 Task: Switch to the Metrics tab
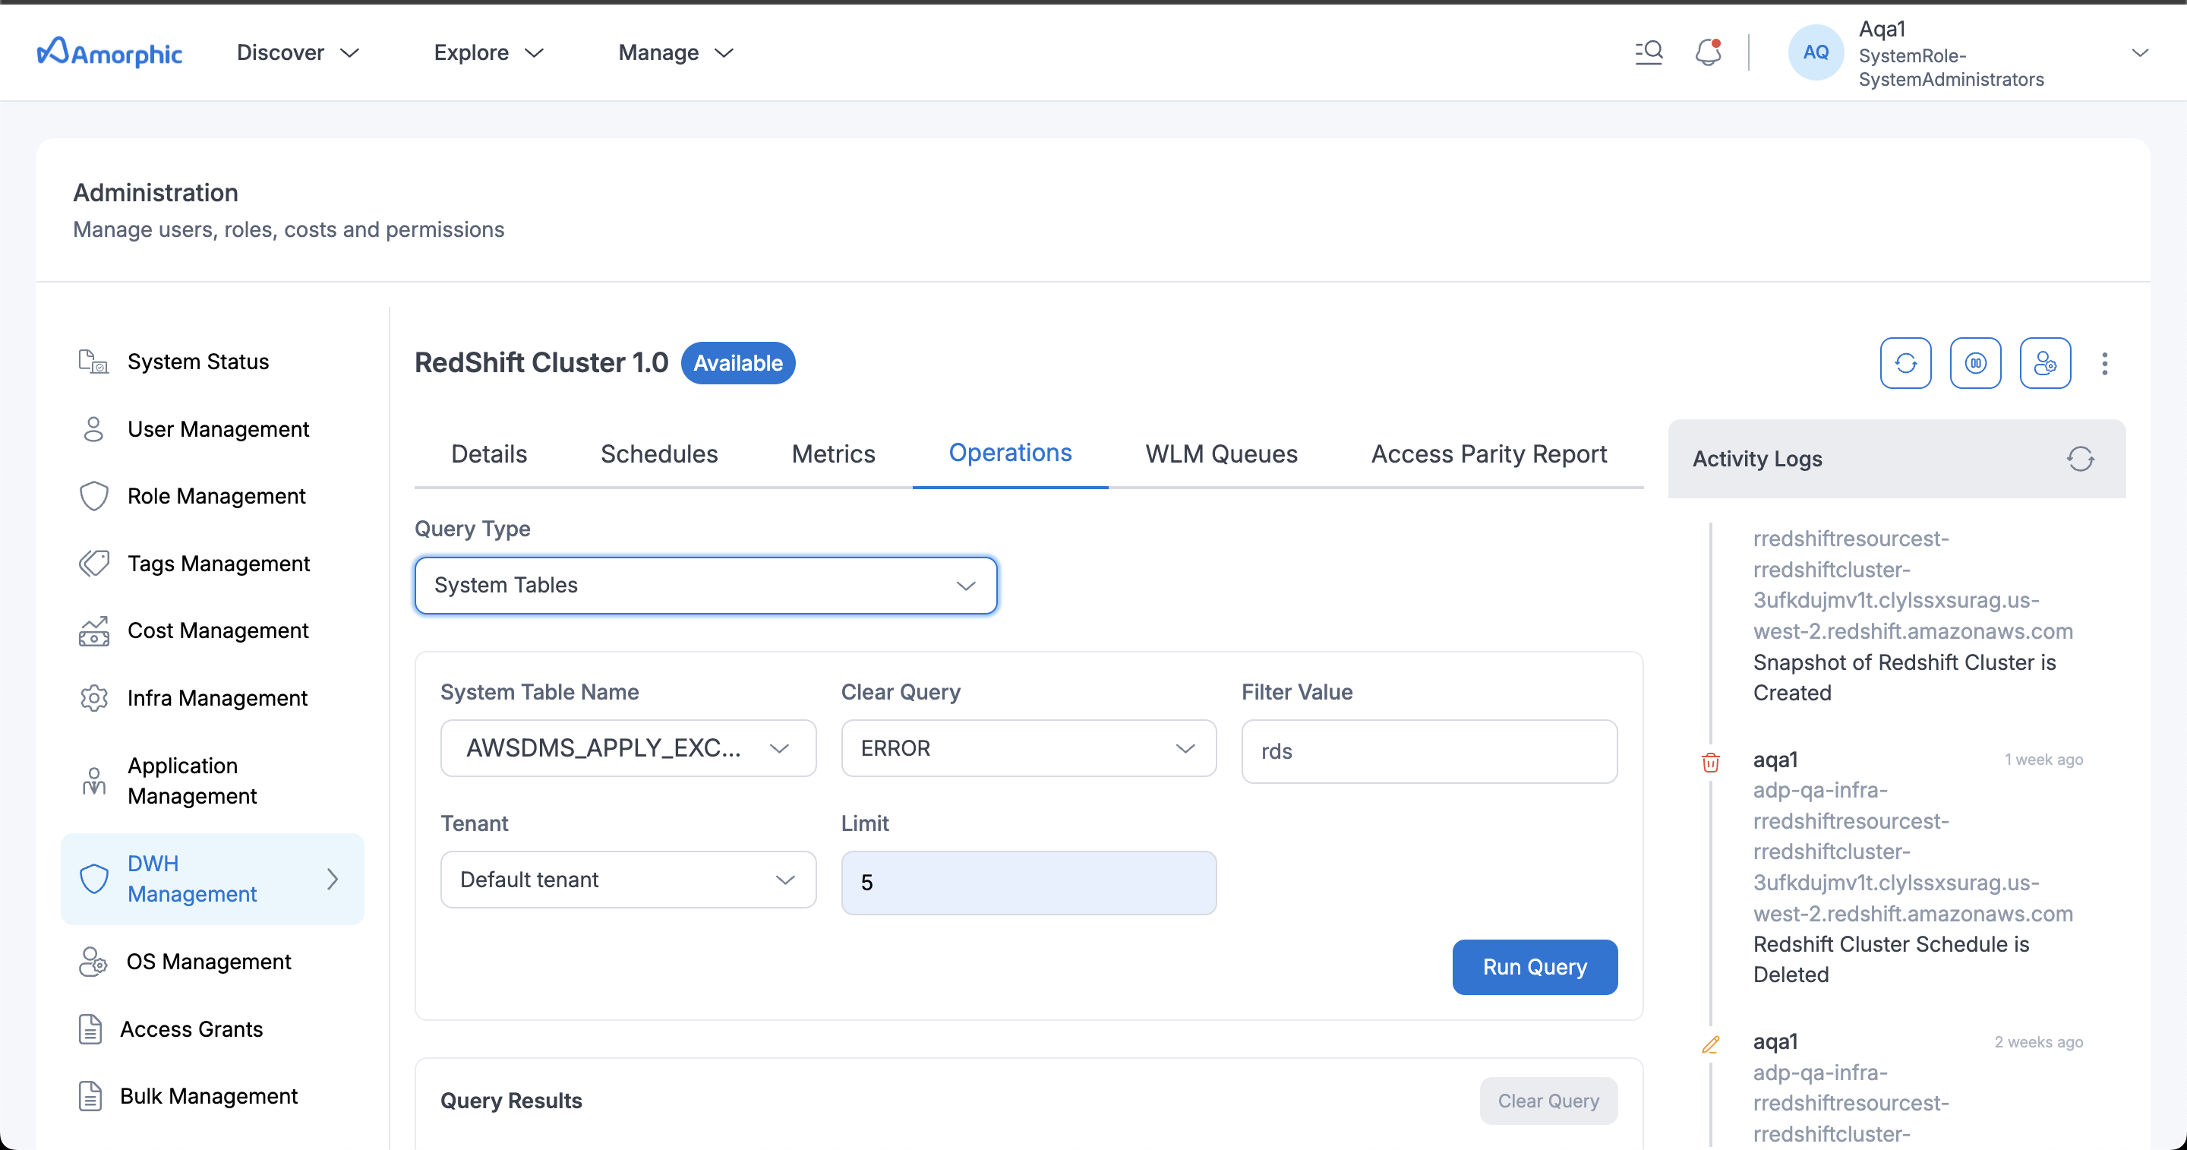tap(833, 454)
